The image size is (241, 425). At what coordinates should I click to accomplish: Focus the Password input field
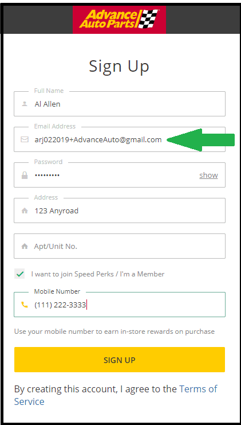(x=120, y=175)
